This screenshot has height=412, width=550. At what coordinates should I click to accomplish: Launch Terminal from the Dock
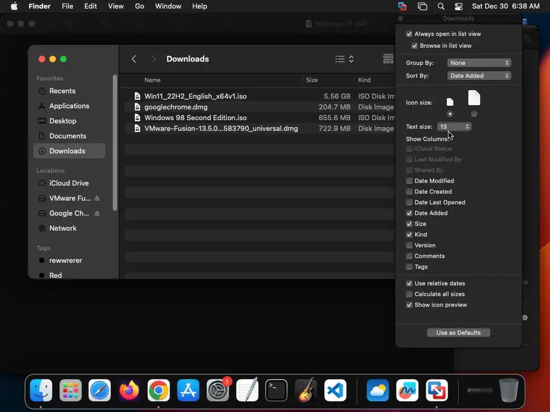(x=277, y=390)
